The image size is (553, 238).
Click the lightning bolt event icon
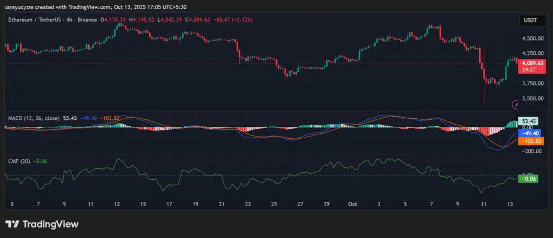pyautogui.click(x=516, y=104)
